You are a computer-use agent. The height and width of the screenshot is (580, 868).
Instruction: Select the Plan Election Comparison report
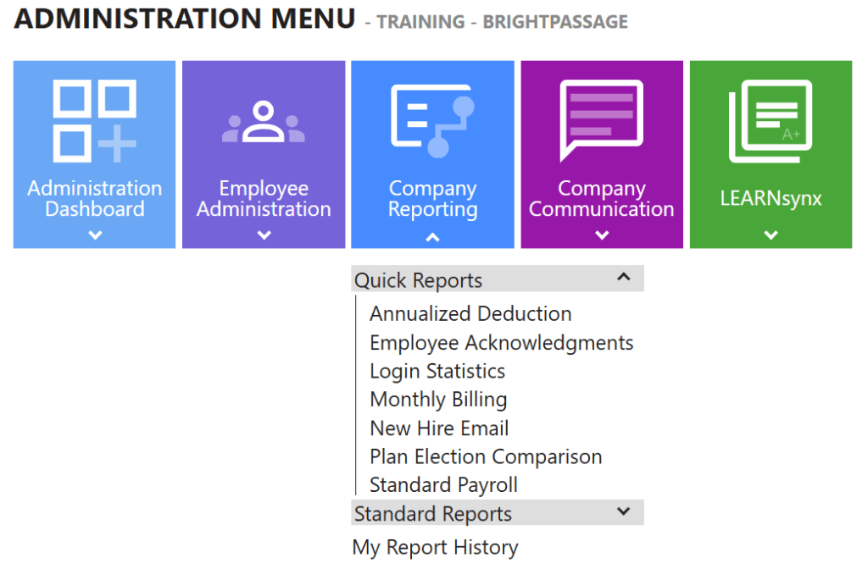click(485, 456)
